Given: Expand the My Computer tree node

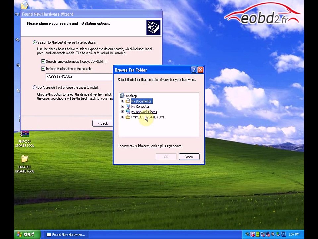Looking at the screenshot, I should click(x=123, y=106).
